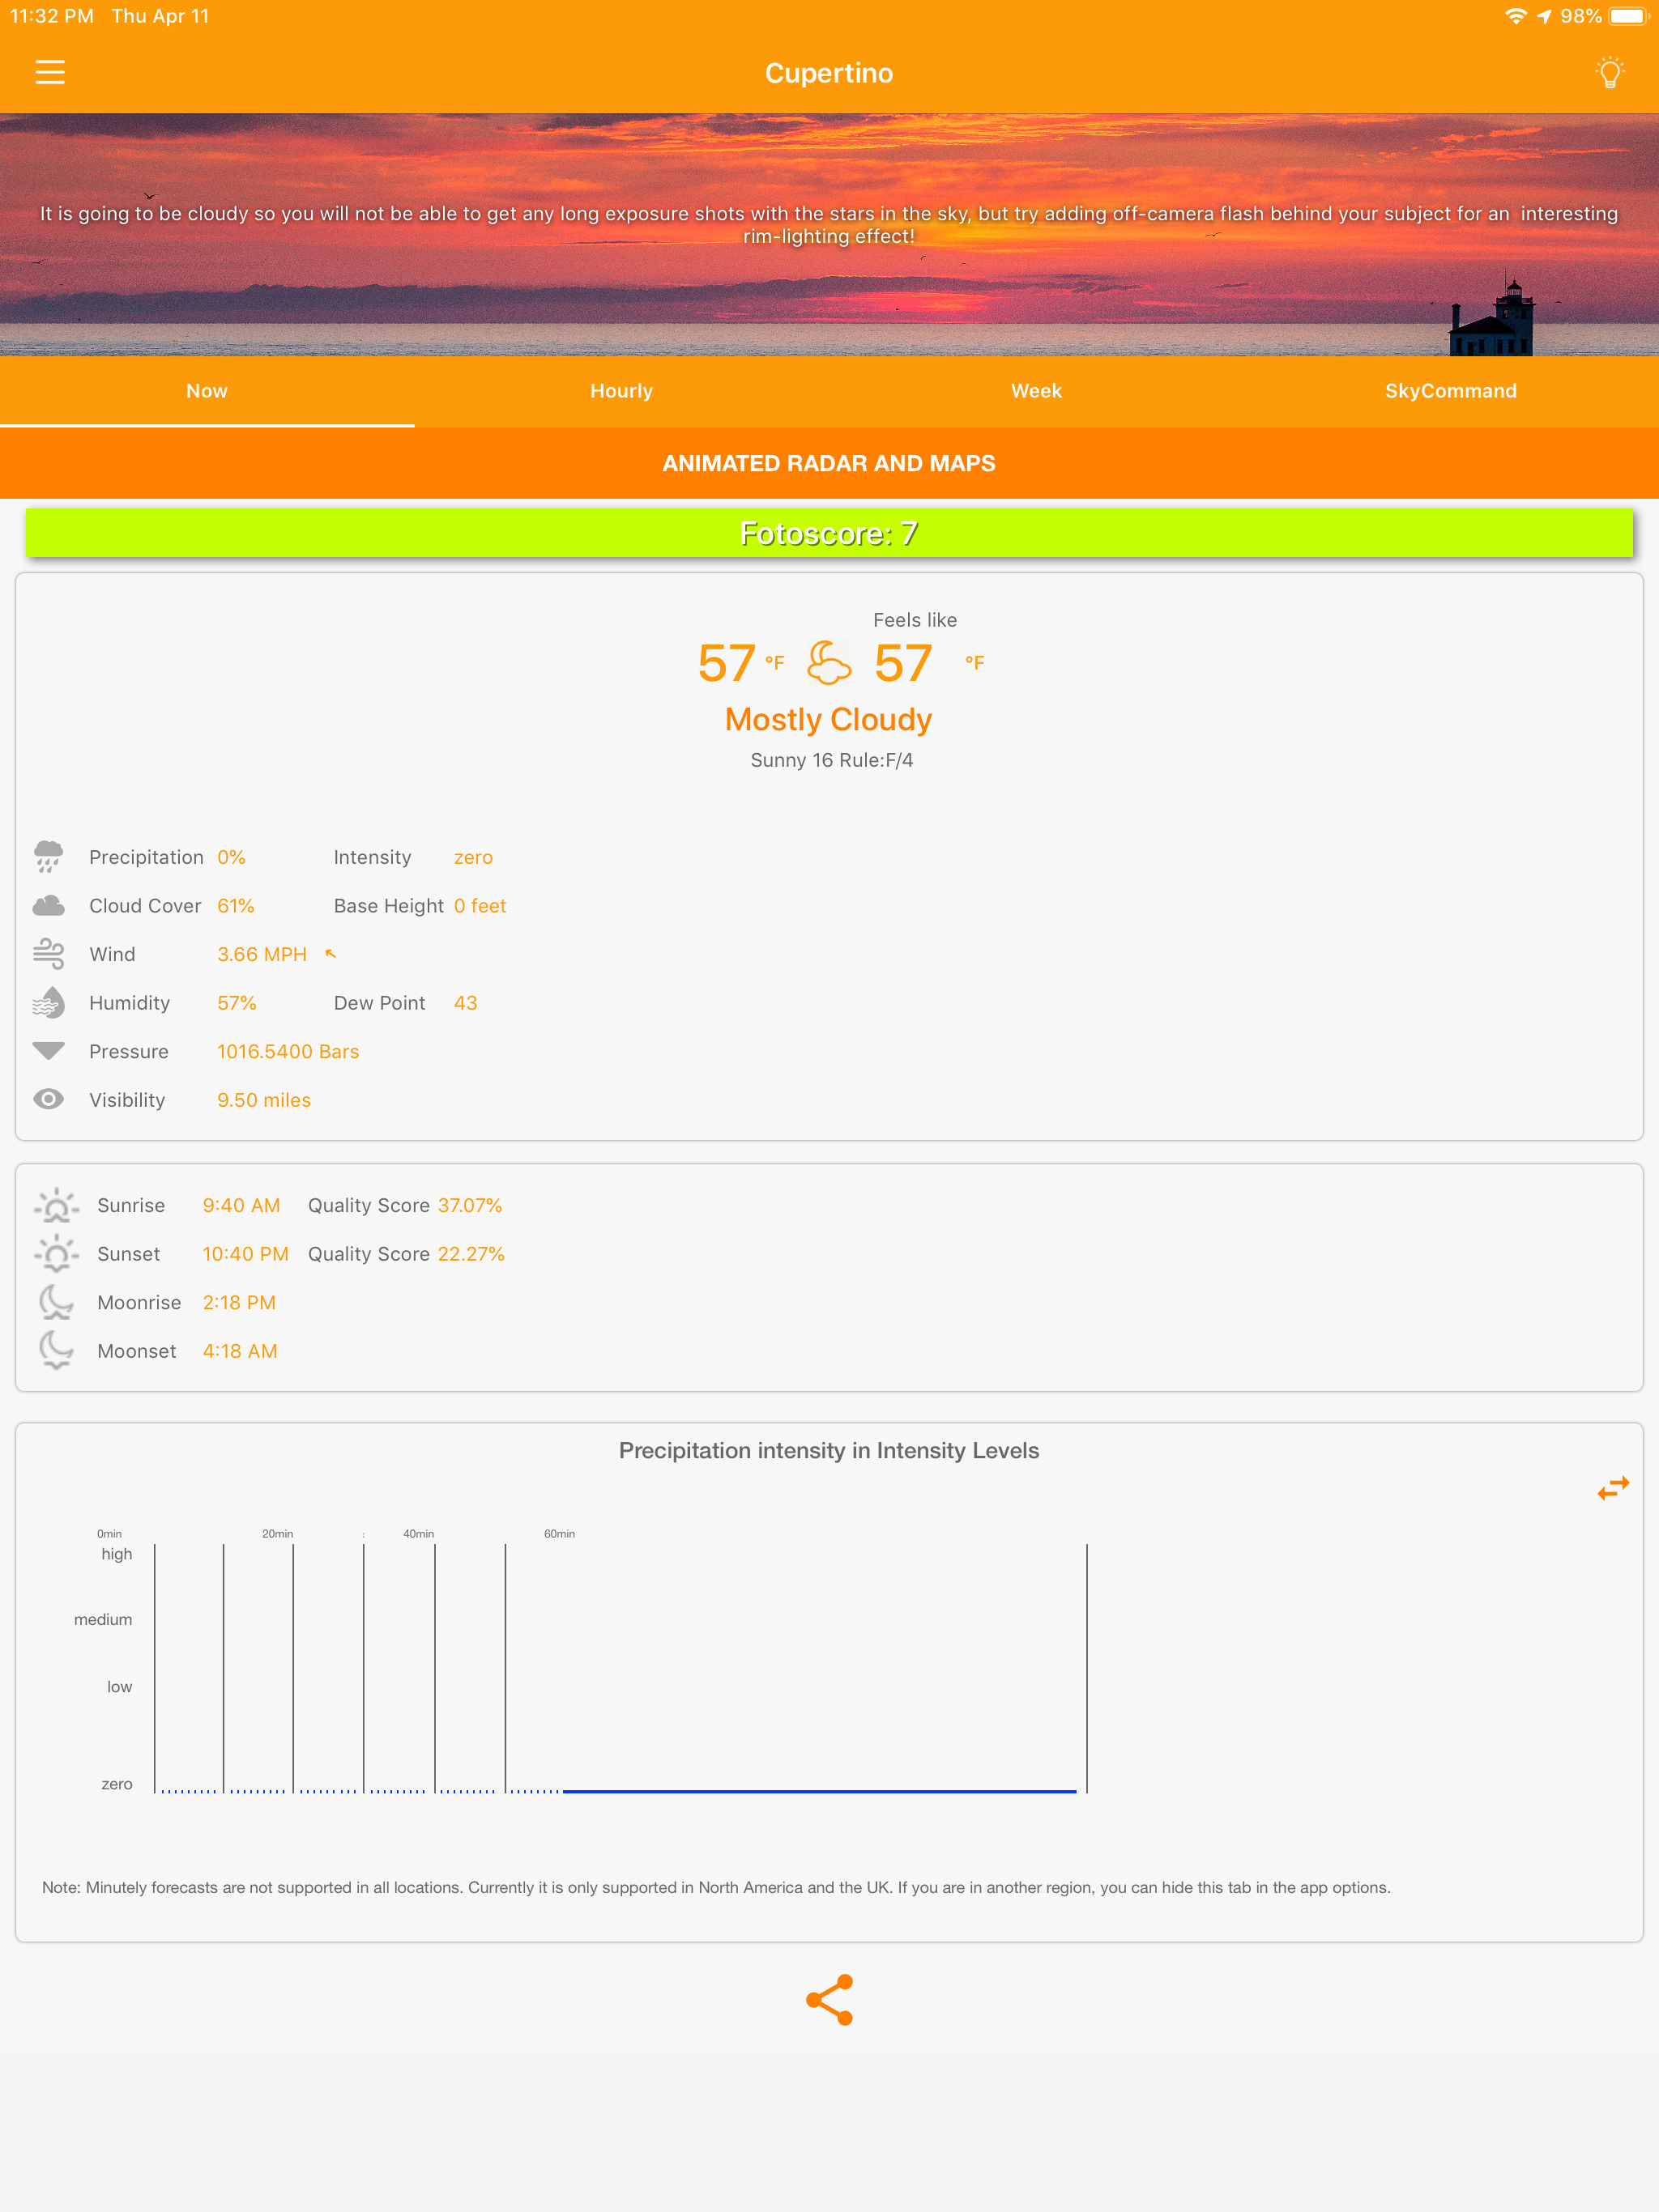
Task: Select the visibility eye icon
Action: tap(48, 1099)
